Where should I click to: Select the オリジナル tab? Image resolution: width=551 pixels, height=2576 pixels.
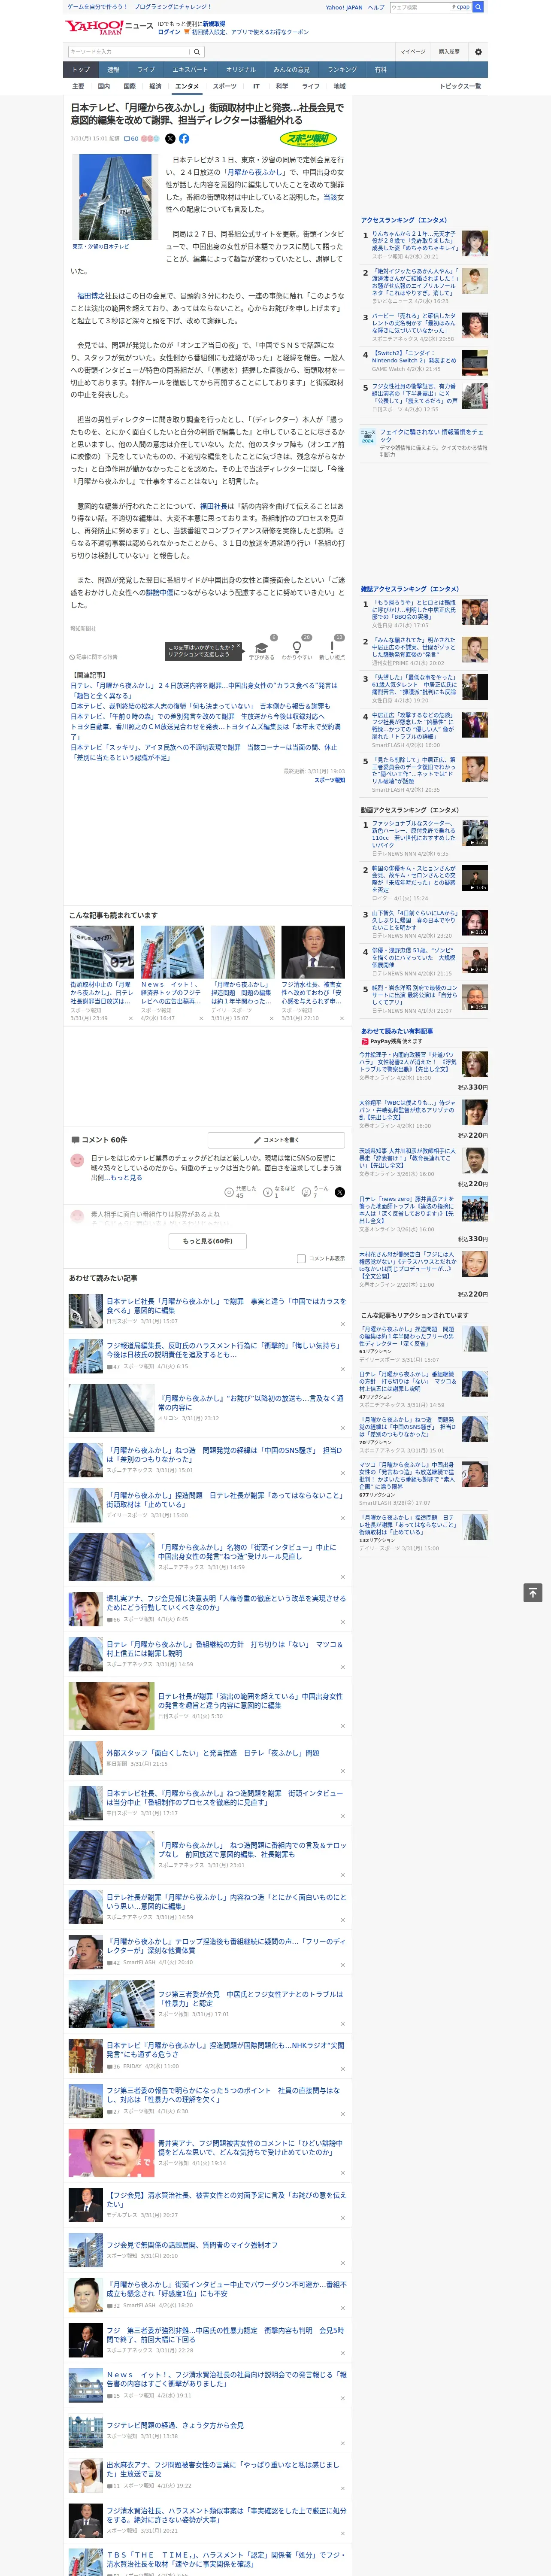point(241,70)
